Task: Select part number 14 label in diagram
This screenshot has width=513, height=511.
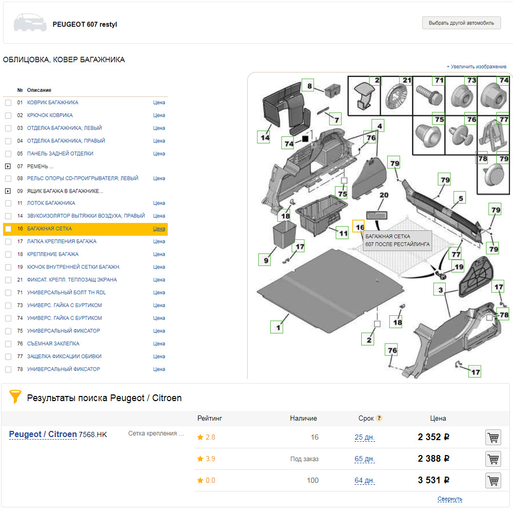Action: [x=264, y=137]
